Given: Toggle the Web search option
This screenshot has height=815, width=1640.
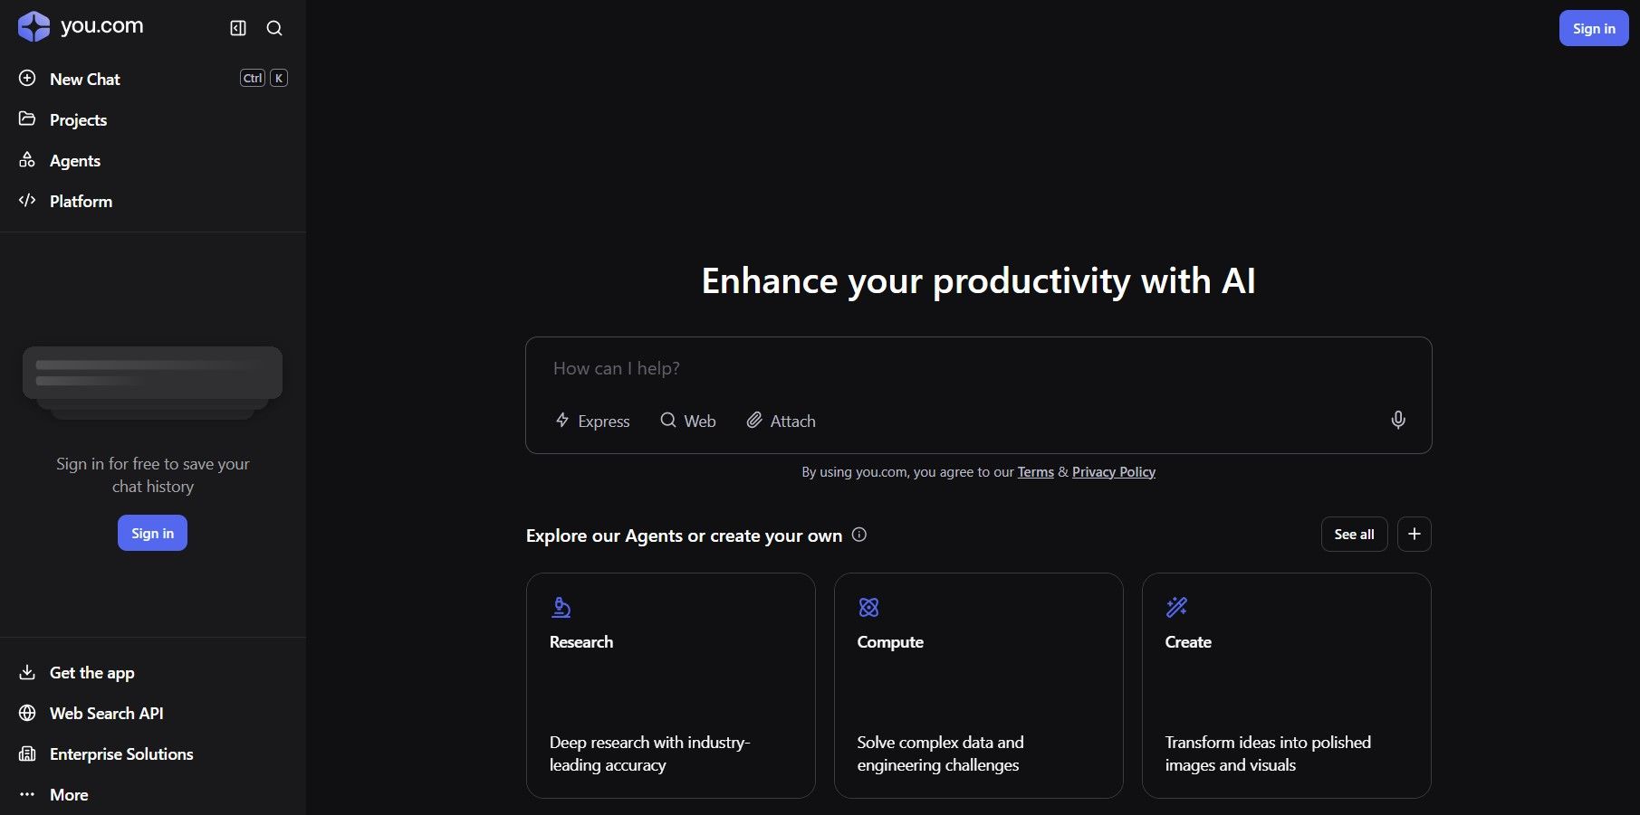Looking at the screenshot, I should coord(688,421).
